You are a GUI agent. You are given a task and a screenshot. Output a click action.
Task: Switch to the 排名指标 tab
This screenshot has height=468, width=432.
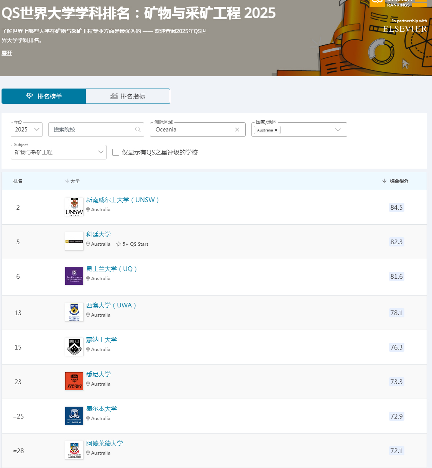coord(128,96)
